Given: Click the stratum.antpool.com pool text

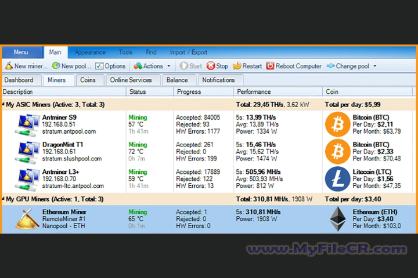Looking at the screenshot, I should pyautogui.click(x=69, y=131).
